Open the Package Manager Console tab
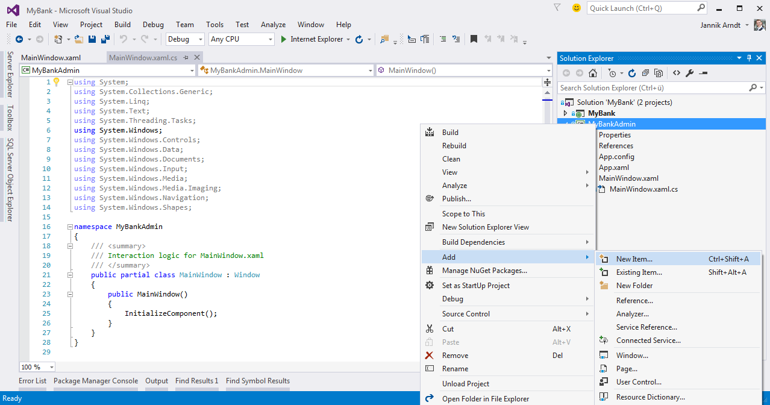Screen dimensions: 770x405 (96, 381)
